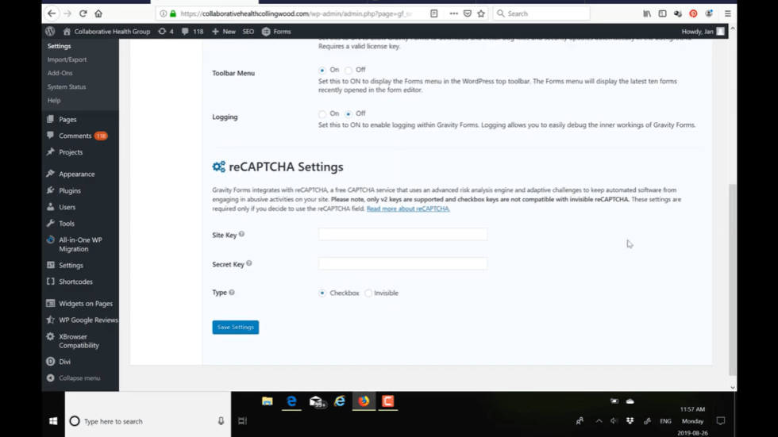Open Howdy, Jan account menu
This screenshot has height=437, width=778.
pos(703,31)
